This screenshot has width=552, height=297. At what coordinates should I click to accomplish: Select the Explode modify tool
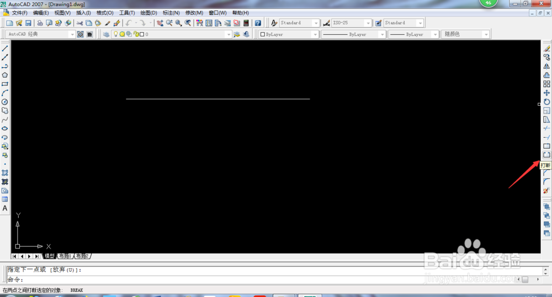tap(546, 191)
